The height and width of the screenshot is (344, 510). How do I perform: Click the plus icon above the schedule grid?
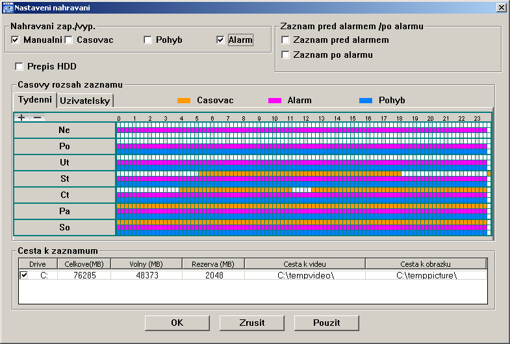point(21,117)
